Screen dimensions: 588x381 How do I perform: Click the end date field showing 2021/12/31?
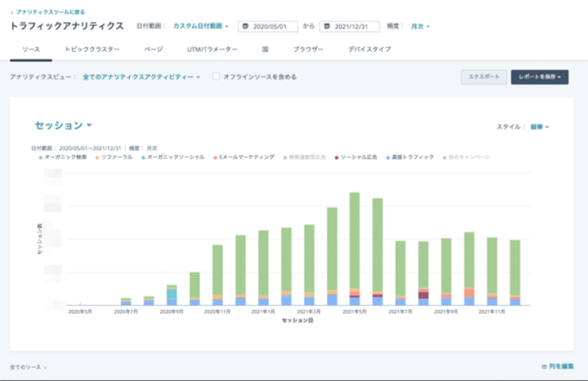pos(350,26)
